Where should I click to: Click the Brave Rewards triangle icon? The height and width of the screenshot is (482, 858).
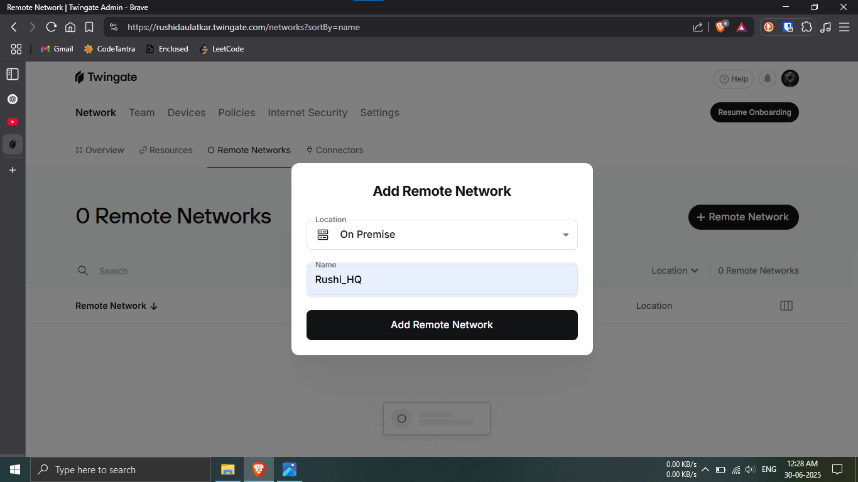pyautogui.click(x=741, y=27)
